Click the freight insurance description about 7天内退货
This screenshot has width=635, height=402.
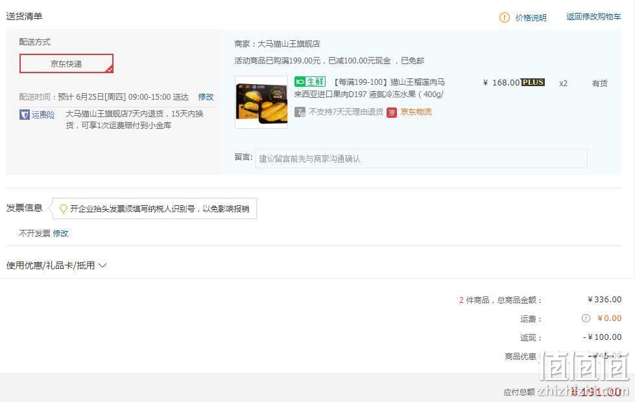[134, 120]
